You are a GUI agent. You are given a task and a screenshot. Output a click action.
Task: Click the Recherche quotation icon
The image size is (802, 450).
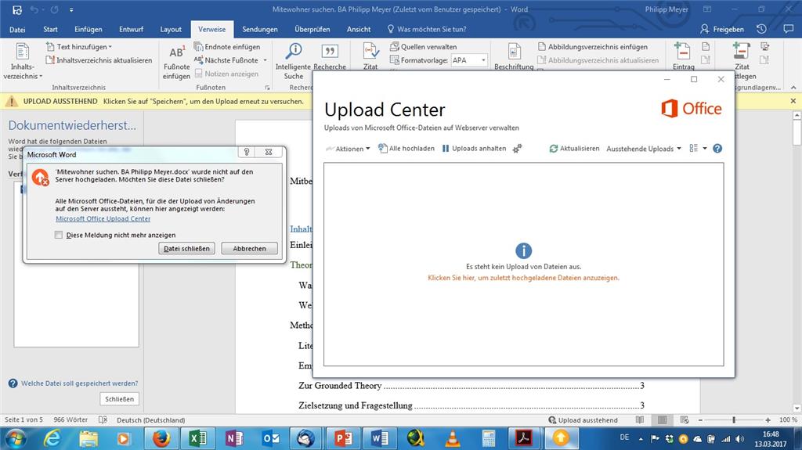click(x=330, y=51)
